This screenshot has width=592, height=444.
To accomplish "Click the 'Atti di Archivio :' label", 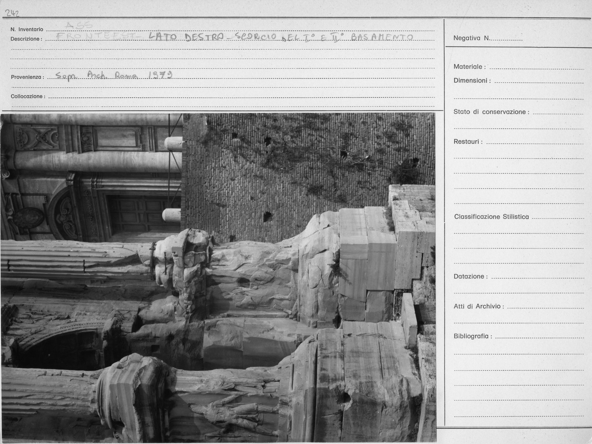I will tap(479, 306).
